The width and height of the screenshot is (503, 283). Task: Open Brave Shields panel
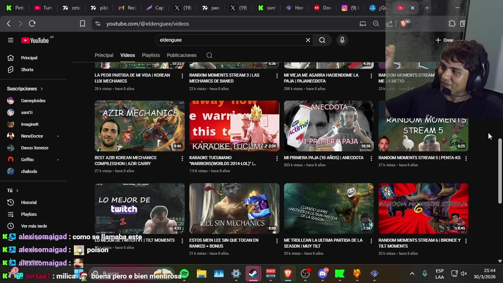pos(403,24)
